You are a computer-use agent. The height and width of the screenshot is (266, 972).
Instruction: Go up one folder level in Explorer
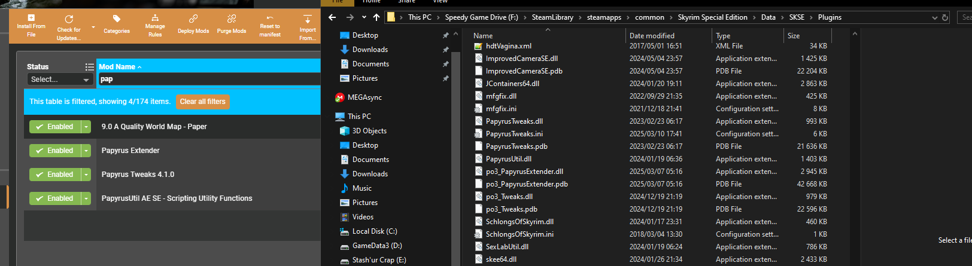pos(376,17)
